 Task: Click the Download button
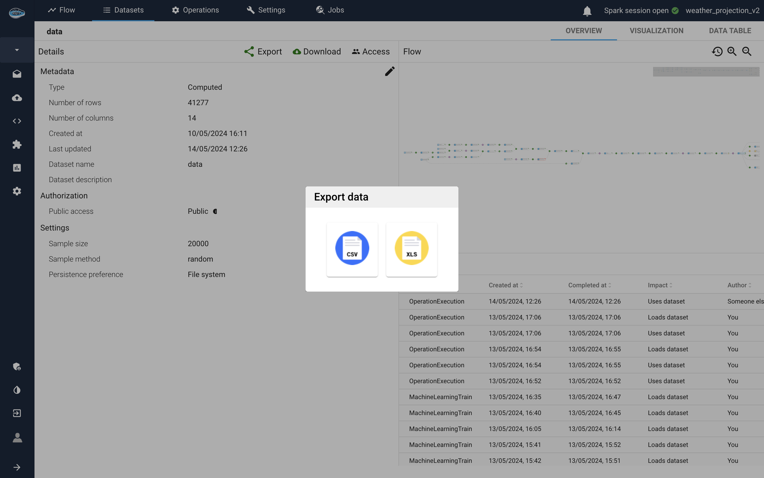317,52
